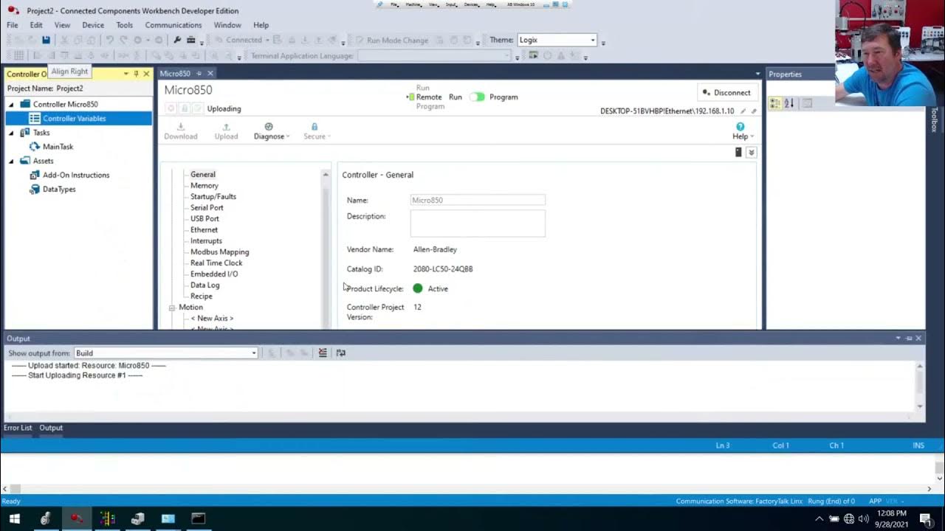Viewport: 945px width, 531px height.
Task: Open the Controller Organizer window options arrow
Action: coord(126,74)
